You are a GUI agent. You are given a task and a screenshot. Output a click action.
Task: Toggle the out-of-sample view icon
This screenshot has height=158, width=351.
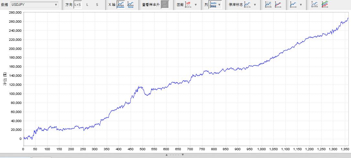pyautogui.click(x=165, y=5)
